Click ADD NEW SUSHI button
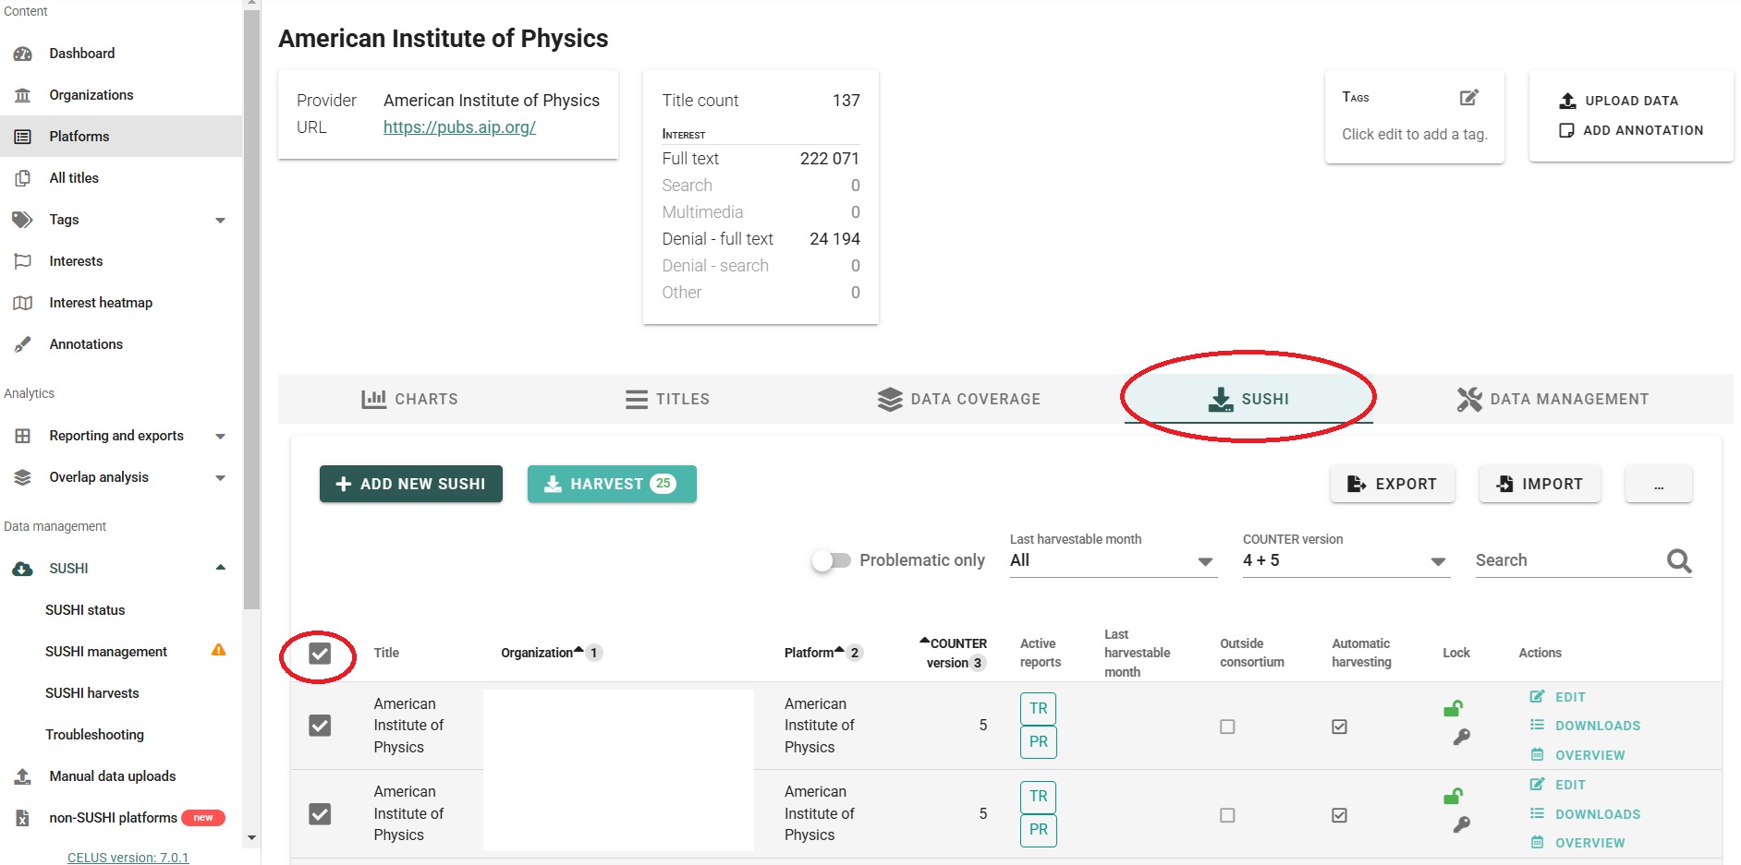Image resolution: width=1741 pixels, height=865 pixels. pos(411,484)
